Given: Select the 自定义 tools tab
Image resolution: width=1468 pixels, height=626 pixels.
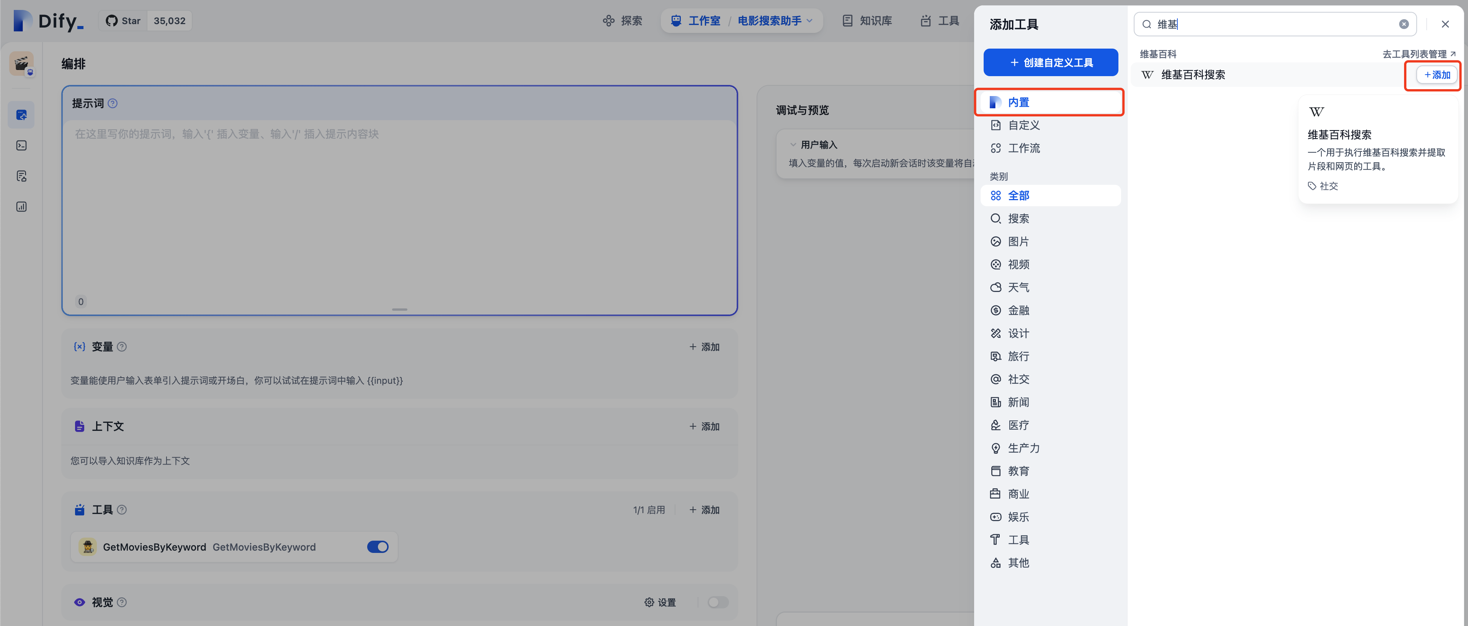Looking at the screenshot, I should [1023, 125].
